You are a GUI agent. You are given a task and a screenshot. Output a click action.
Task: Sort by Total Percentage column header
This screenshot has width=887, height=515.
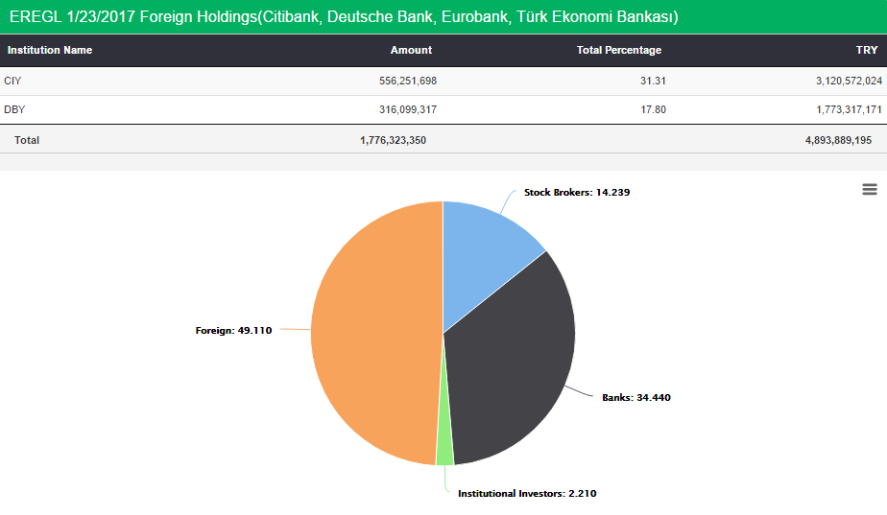[619, 50]
